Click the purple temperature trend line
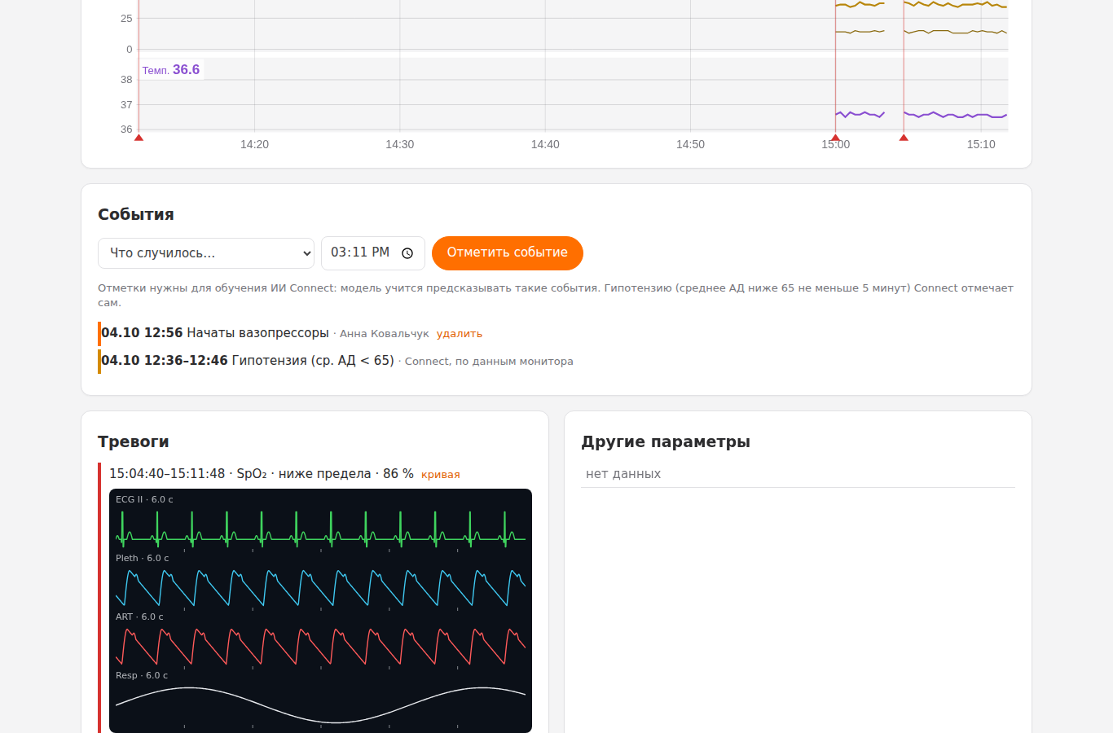Viewport: 1113px width, 733px height. 955,115
